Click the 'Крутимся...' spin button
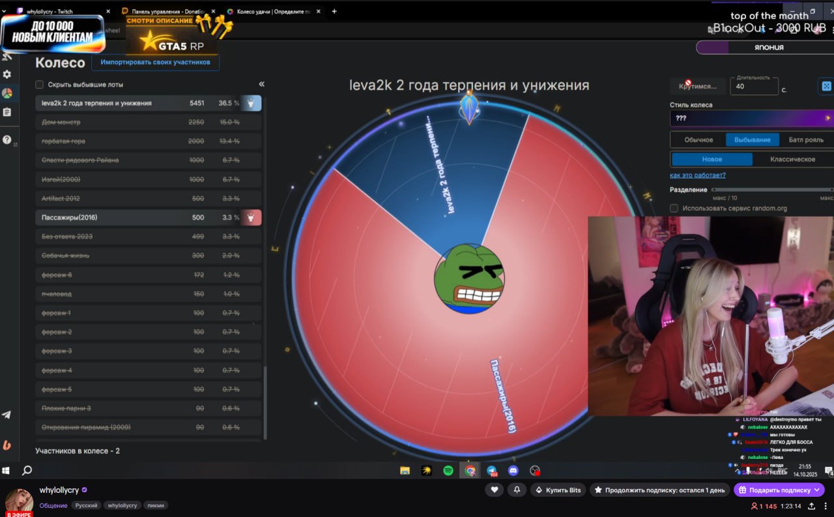Viewport: 834px width, 517px height. click(x=698, y=86)
